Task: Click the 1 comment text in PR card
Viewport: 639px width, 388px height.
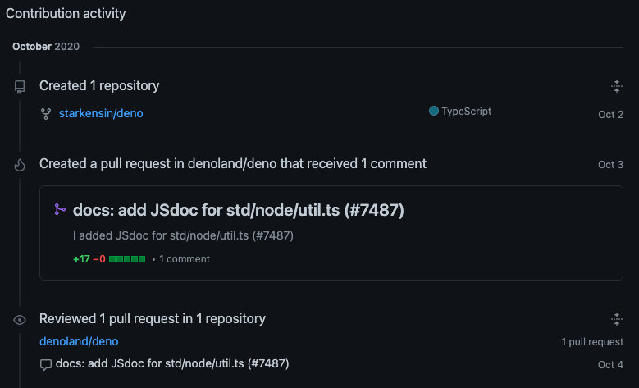Action: click(185, 259)
